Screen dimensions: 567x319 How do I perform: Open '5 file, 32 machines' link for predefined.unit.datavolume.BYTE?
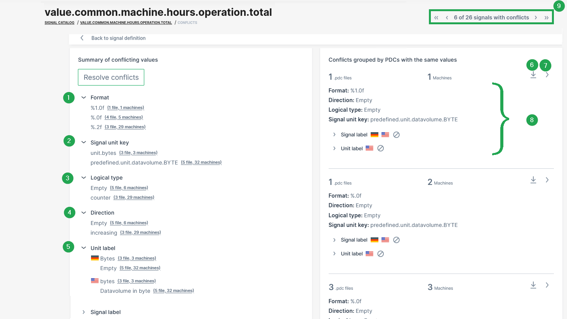coord(201,163)
